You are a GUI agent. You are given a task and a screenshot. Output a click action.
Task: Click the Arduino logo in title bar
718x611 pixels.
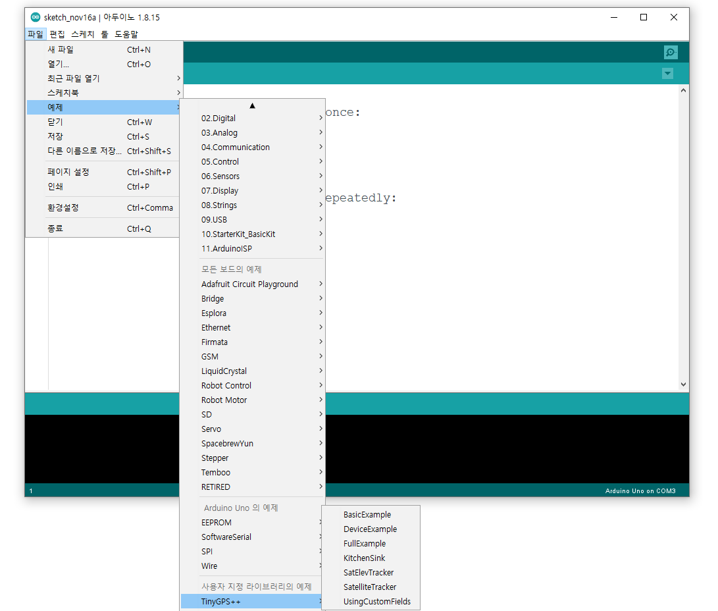coord(36,17)
